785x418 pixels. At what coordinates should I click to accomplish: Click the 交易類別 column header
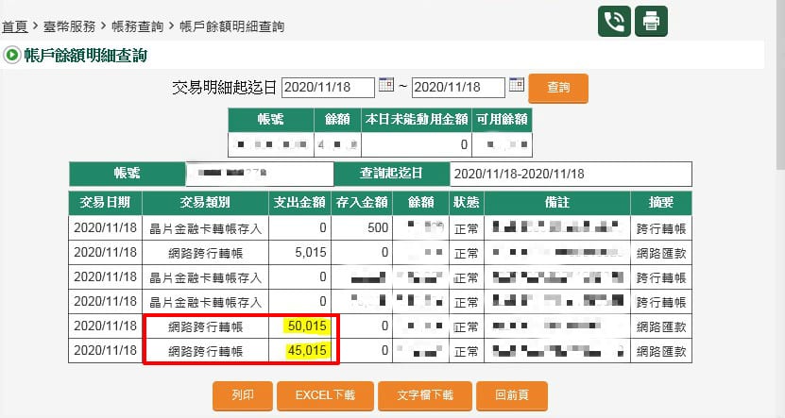point(205,203)
